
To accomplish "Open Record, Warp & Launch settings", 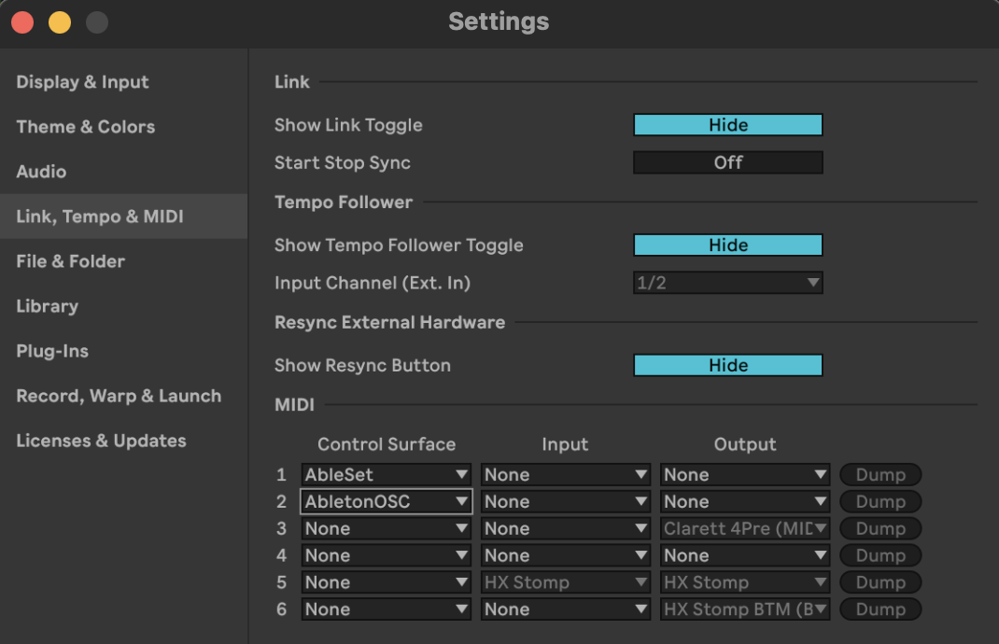I will 119,396.
